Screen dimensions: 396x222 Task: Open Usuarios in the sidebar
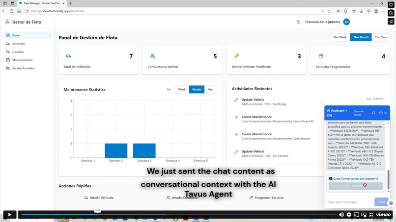click(x=28, y=51)
